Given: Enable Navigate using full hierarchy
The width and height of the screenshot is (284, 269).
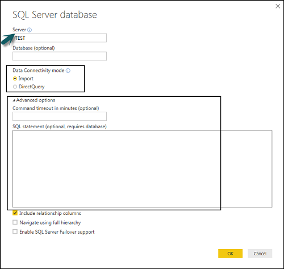Looking at the screenshot, I should pyautogui.click(x=15, y=222).
